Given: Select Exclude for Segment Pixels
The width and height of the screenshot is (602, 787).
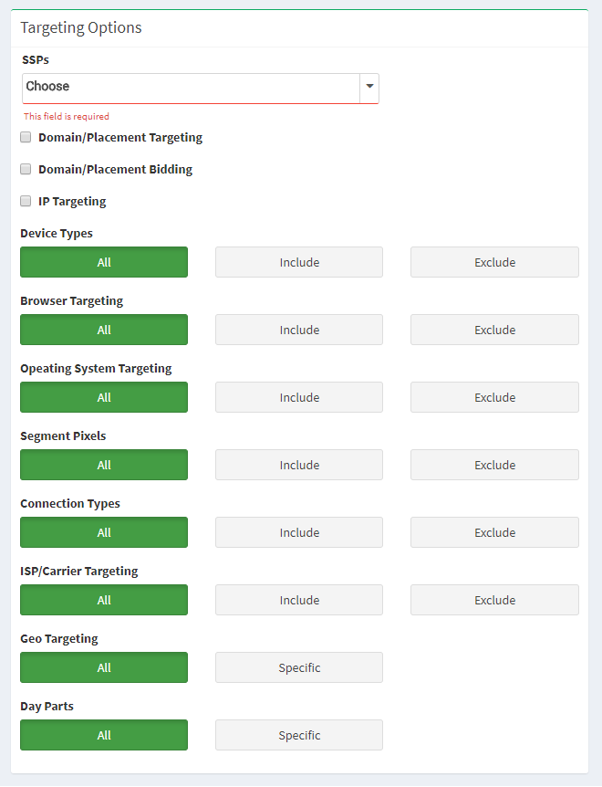Looking at the screenshot, I should [x=494, y=465].
